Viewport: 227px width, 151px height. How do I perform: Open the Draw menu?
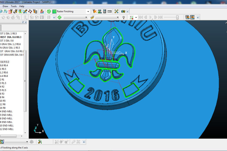click(6, 7)
